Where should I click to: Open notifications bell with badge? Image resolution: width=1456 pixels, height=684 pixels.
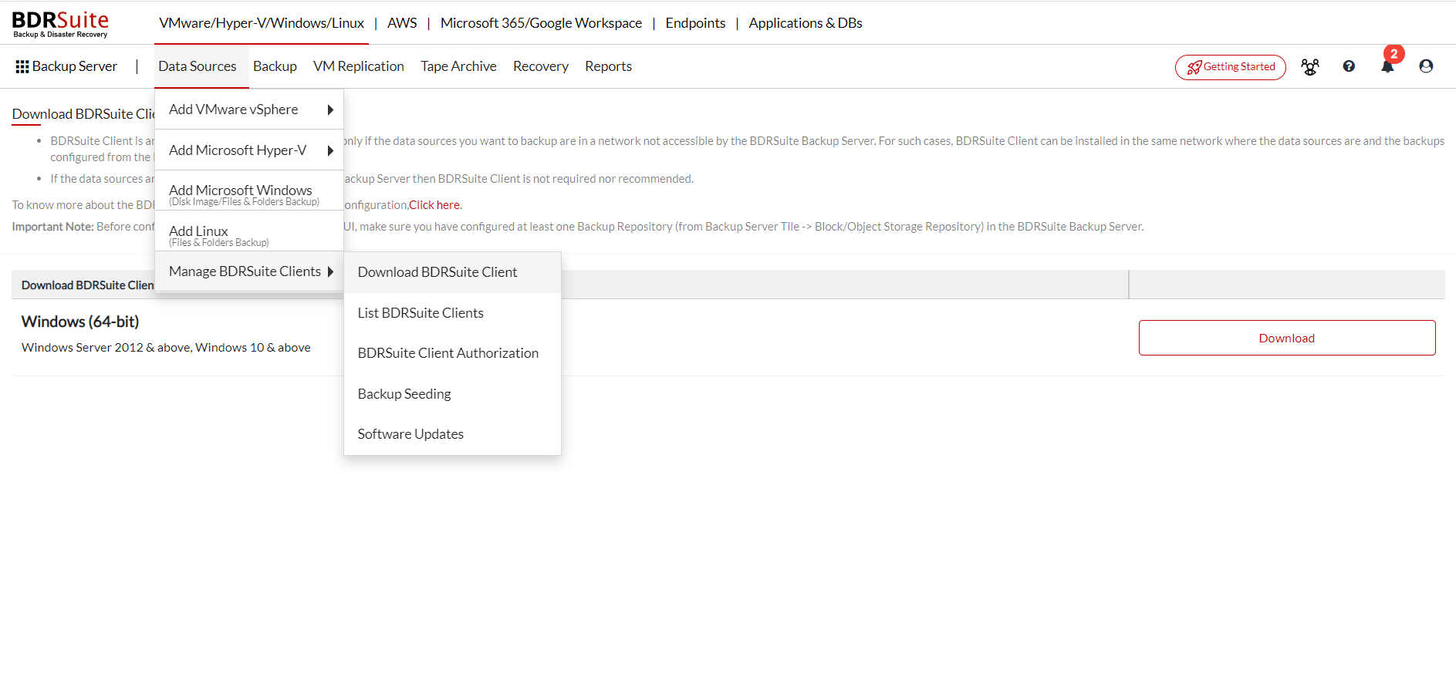click(x=1388, y=65)
